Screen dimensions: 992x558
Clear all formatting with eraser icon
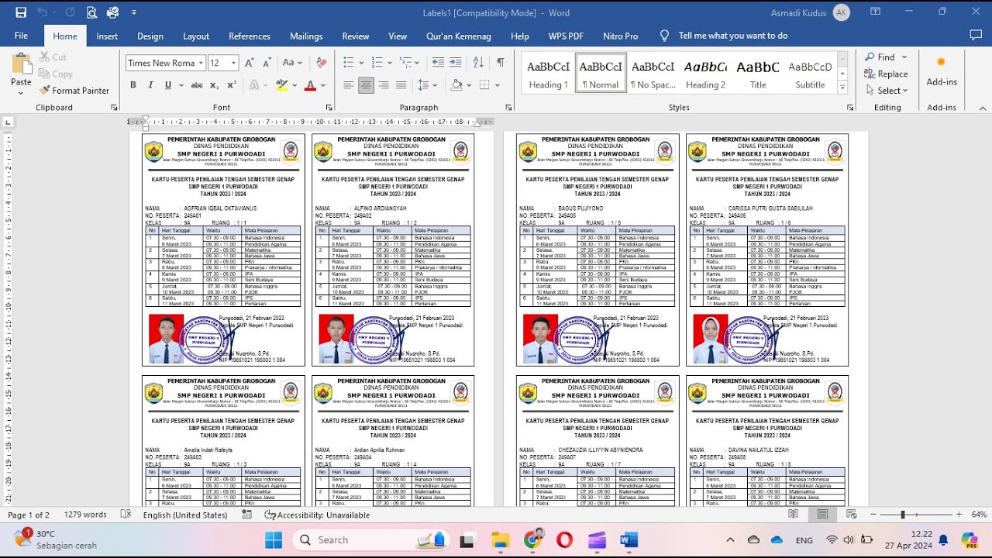point(322,63)
